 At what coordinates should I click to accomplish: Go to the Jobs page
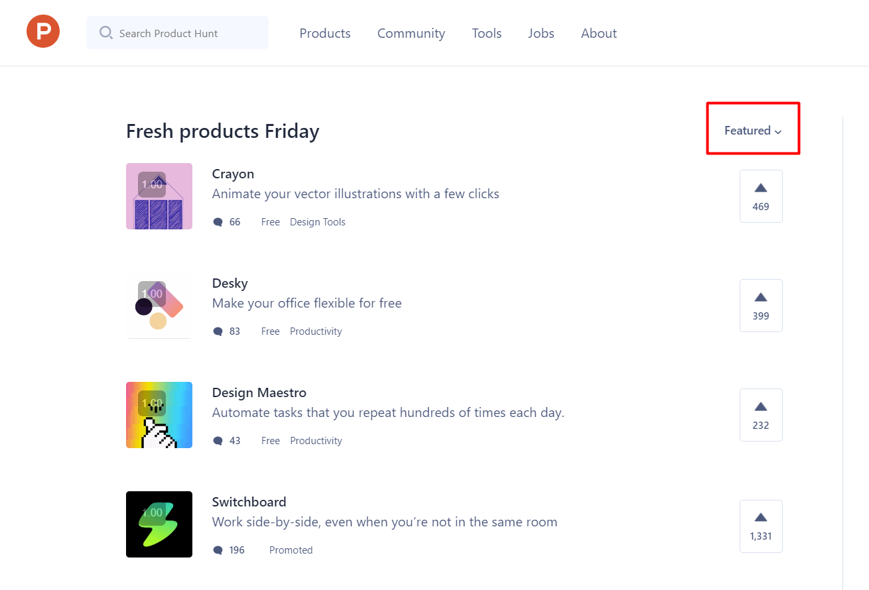[541, 33]
